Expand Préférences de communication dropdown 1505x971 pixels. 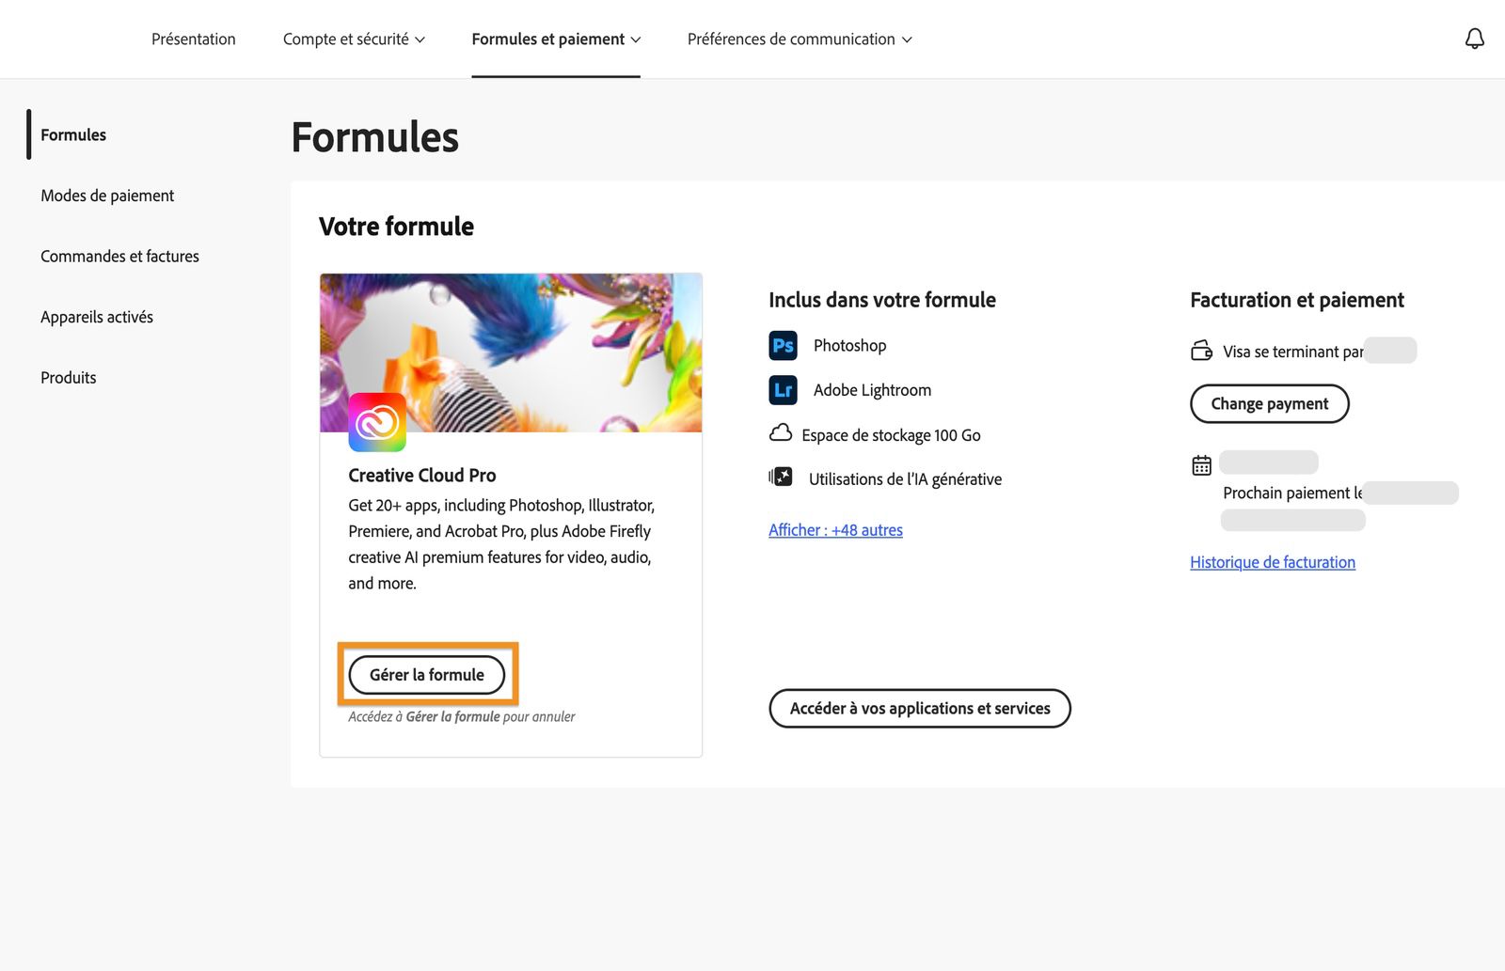click(x=800, y=39)
